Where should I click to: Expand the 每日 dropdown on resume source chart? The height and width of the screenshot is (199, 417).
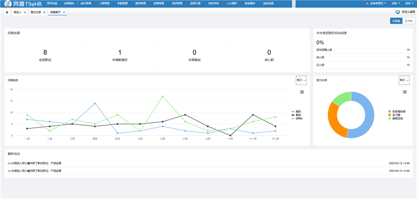click(404, 80)
